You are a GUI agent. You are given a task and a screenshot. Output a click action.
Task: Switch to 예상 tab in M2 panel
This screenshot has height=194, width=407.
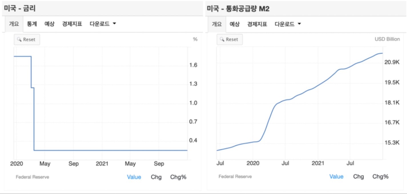(x=234, y=24)
